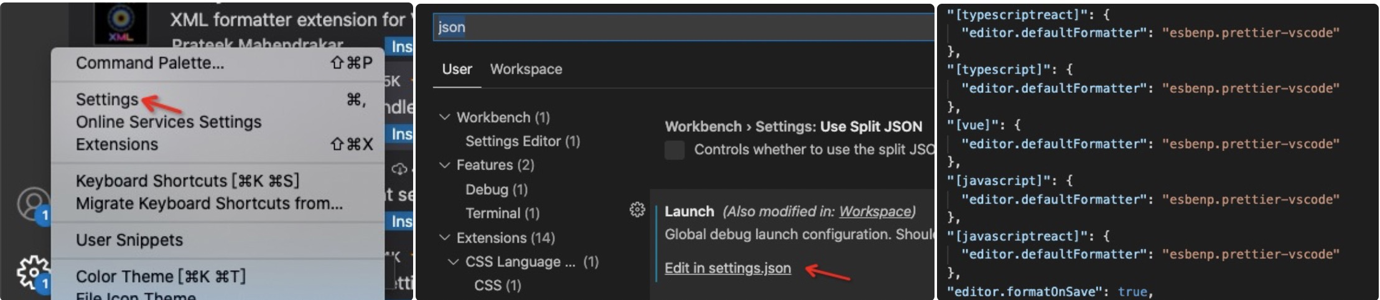Click the Manage gear icon in activity bar
This screenshot has width=1380, height=300.
tap(32, 272)
